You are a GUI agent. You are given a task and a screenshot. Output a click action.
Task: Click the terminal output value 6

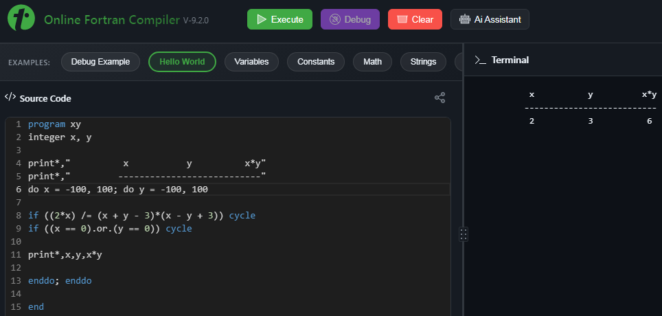pyautogui.click(x=650, y=121)
